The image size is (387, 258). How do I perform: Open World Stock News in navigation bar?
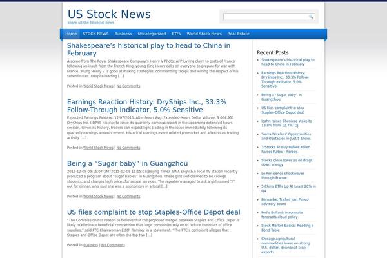pos(204,34)
